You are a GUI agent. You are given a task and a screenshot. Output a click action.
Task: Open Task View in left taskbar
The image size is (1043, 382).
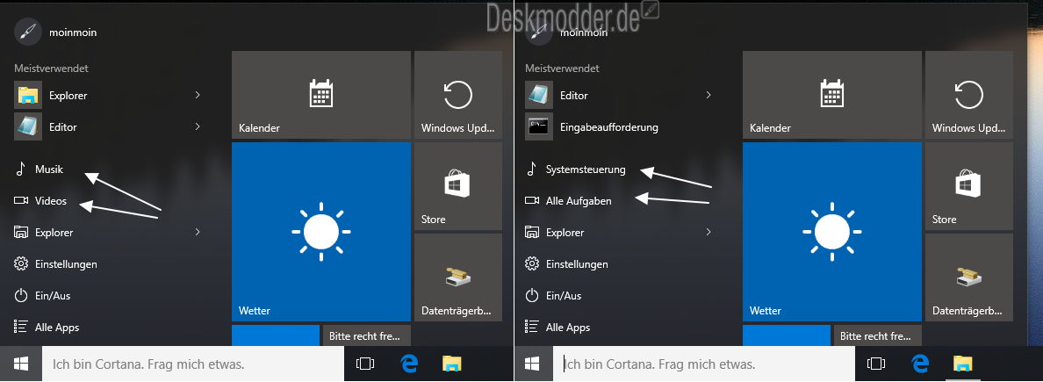(365, 364)
